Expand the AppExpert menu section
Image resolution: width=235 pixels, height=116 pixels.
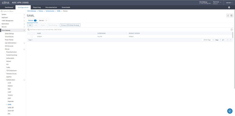[x=24, y=18]
